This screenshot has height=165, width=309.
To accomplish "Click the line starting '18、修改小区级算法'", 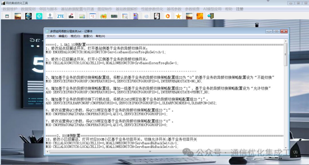I will pos(121,139).
